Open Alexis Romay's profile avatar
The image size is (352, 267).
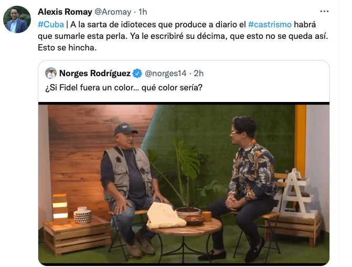tap(17, 19)
